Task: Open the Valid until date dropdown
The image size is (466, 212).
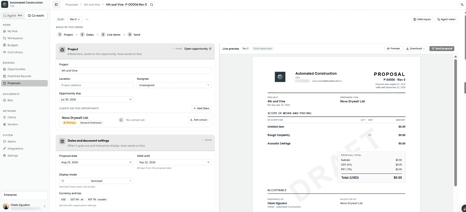Action: 174,162
